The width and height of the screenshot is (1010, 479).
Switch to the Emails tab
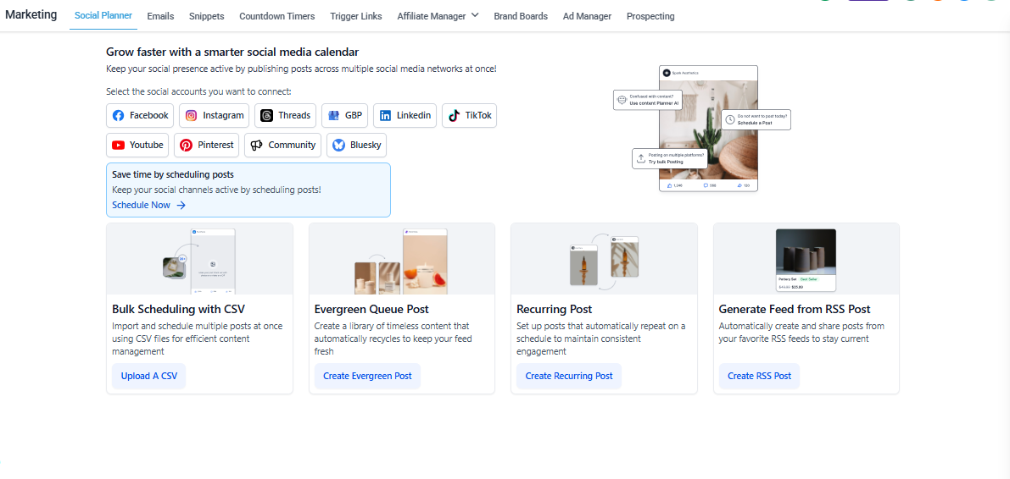[160, 17]
